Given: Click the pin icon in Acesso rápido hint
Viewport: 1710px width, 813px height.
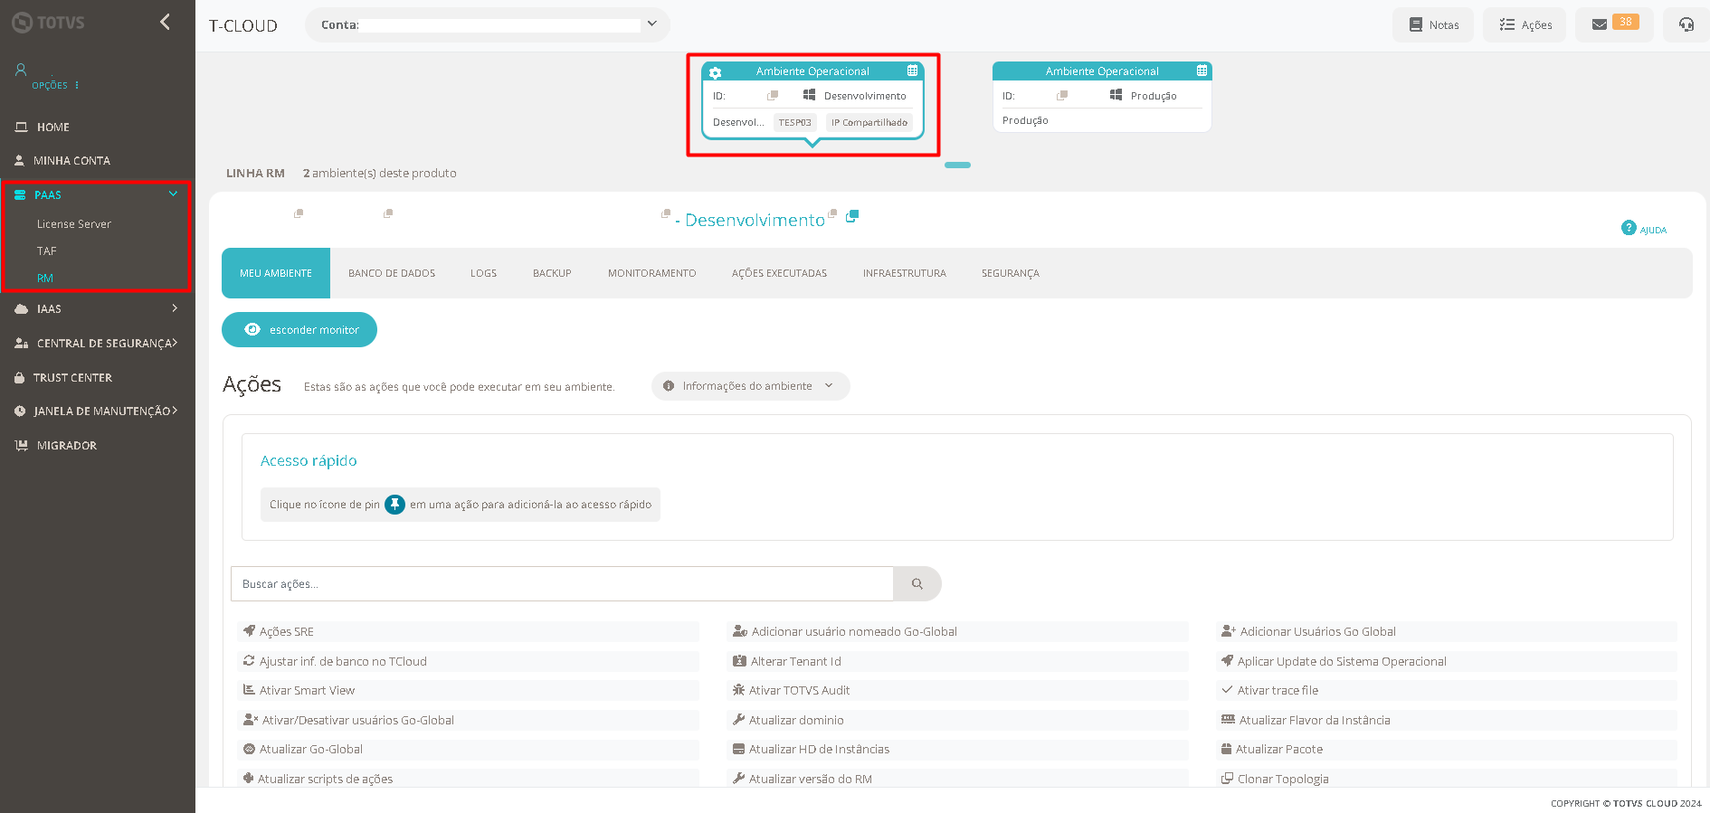Looking at the screenshot, I should pos(394,505).
